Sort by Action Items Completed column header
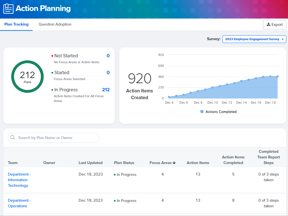This screenshot has width=288, height=216. click(233, 160)
